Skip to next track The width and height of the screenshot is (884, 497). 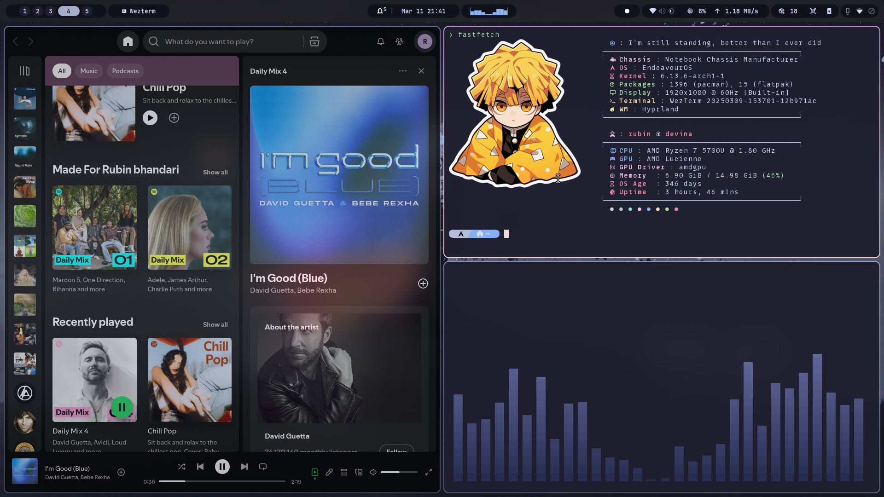[244, 467]
